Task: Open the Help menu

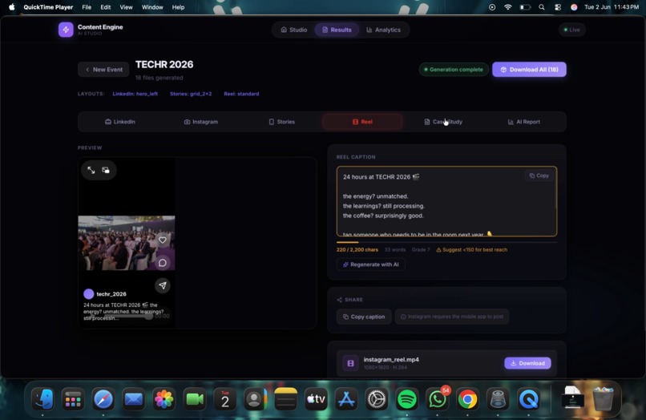Action: click(x=178, y=7)
